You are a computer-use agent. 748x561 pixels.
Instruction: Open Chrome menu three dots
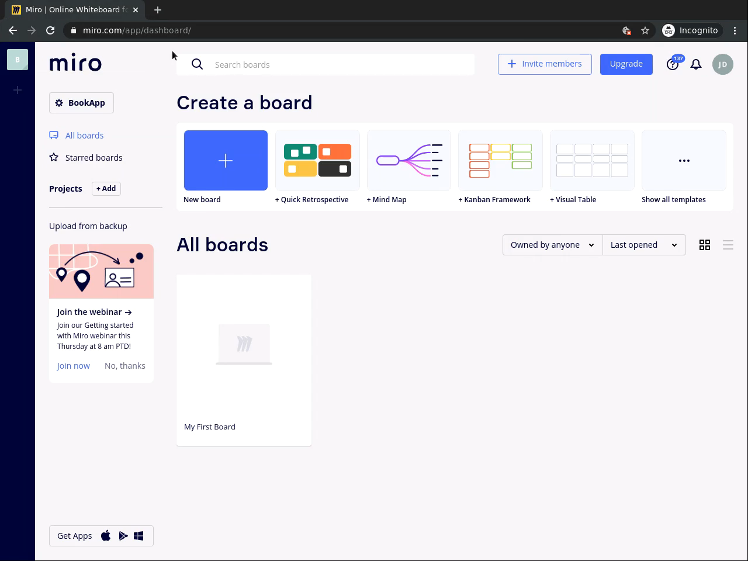pos(735,30)
